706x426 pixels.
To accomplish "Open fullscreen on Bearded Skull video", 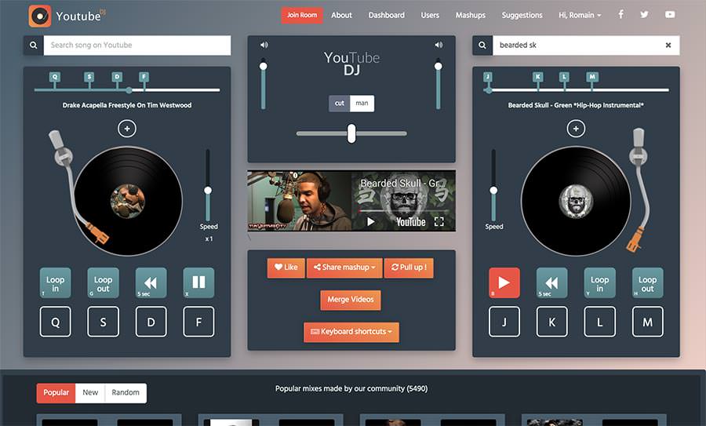I will click(x=439, y=221).
